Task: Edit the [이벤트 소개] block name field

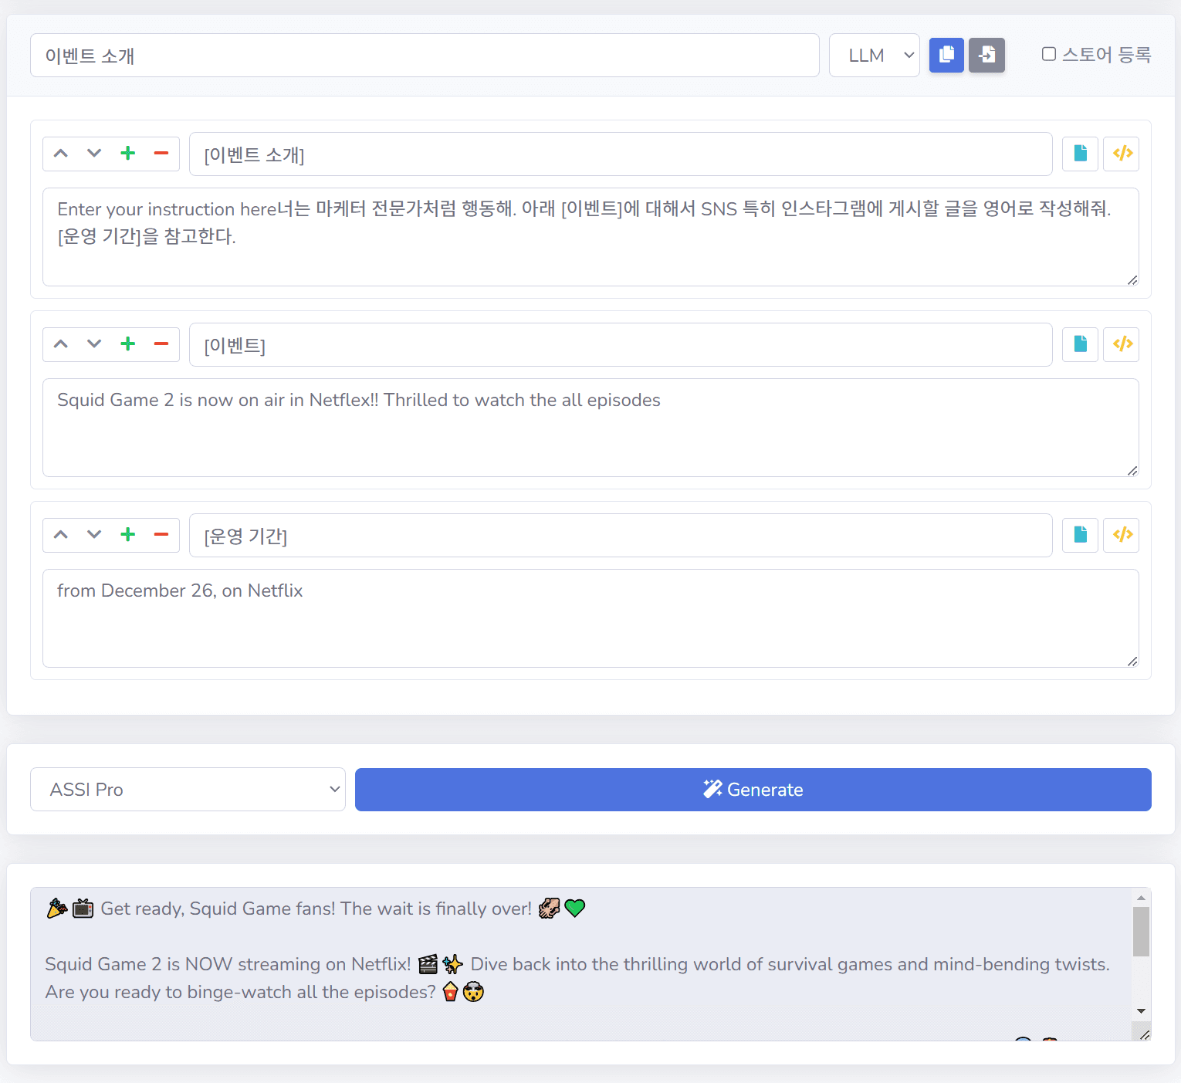Action: 621,154
